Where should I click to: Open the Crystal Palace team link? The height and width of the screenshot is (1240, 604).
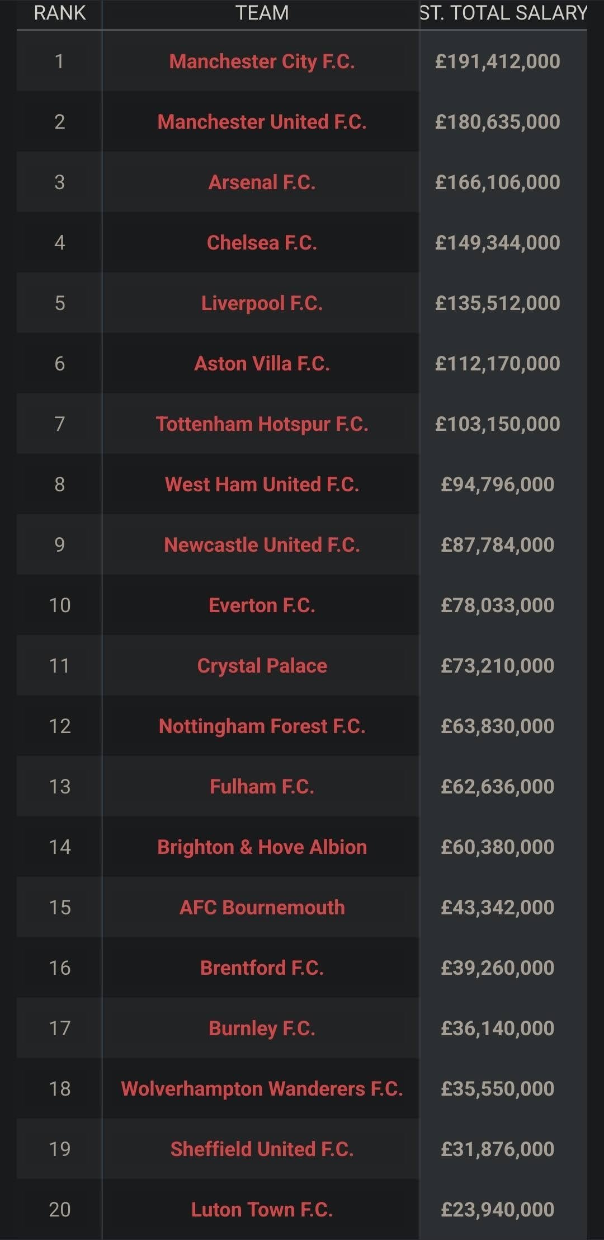click(x=262, y=666)
